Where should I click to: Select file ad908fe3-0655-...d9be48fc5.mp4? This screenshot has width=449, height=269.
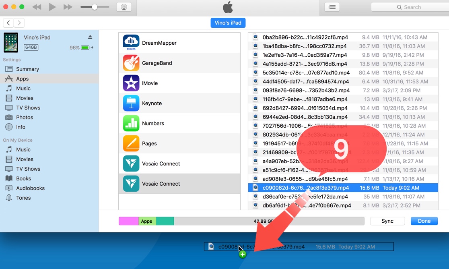pyautogui.click(x=343, y=179)
